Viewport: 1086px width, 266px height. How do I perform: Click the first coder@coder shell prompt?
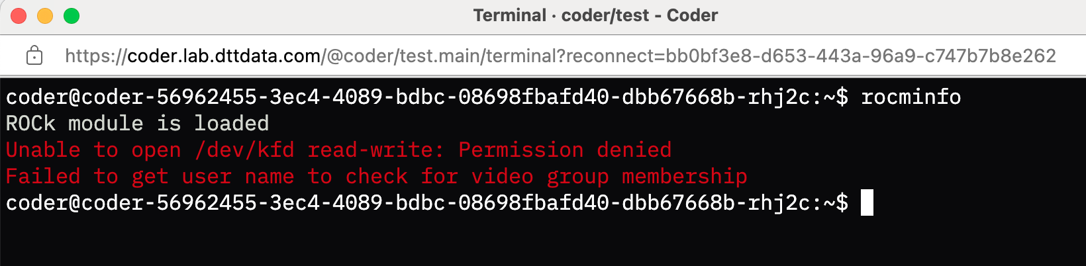pos(426,97)
